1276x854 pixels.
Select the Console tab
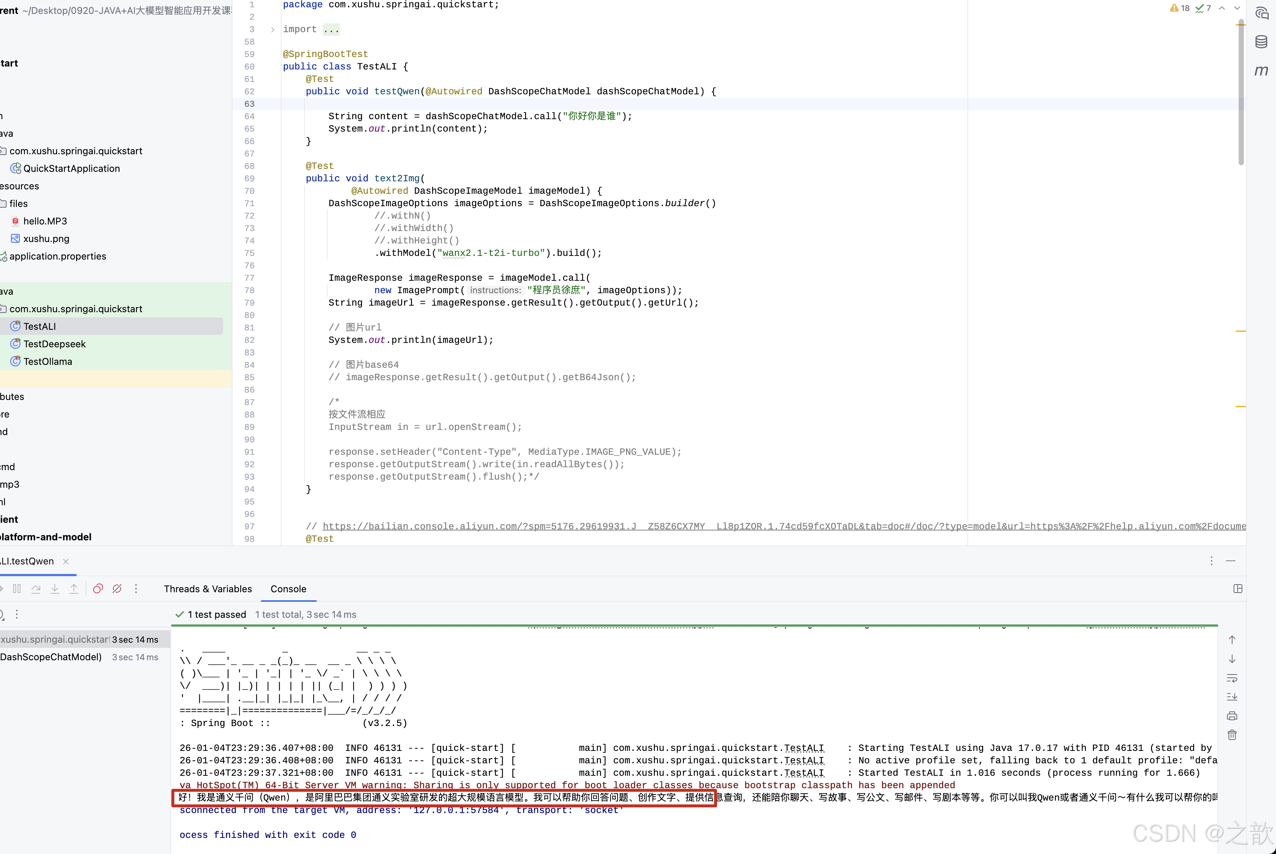288,589
